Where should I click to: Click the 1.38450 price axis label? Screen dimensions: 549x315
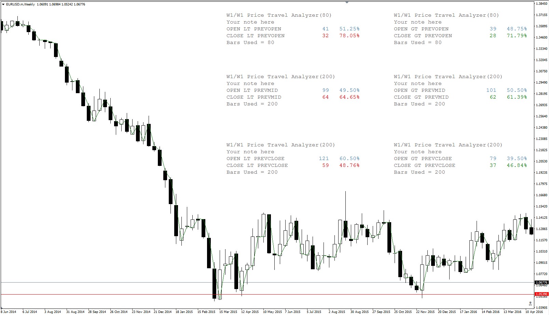(x=541, y=4)
